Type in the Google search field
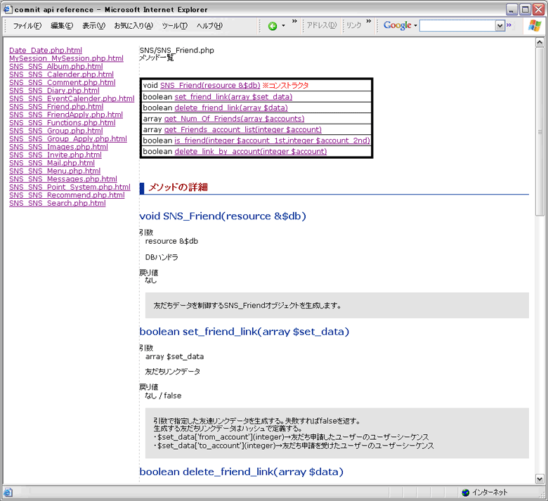Image resolution: width=548 pixels, height=501 pixels. point(457,25)
